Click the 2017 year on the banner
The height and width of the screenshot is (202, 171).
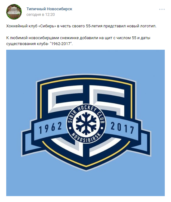point(122,127)
